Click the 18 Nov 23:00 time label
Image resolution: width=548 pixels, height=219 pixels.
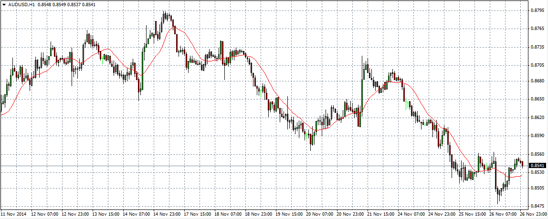point(259,214)
